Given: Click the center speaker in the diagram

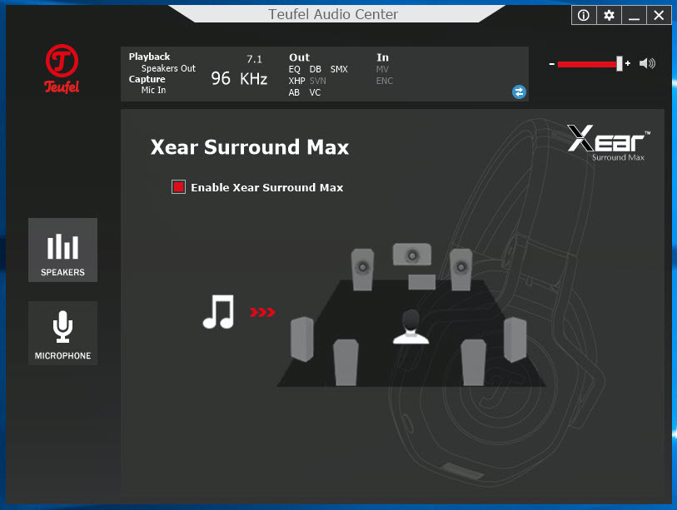Looking at the screenshot, I should pyautogui.click(x=412, y=255).
